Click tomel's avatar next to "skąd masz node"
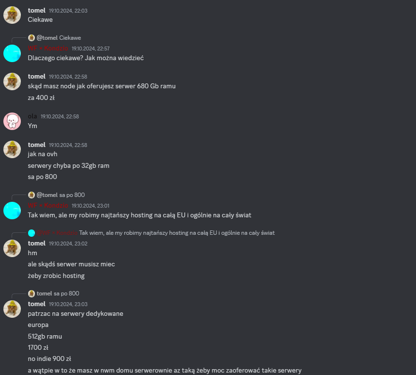 12,82
